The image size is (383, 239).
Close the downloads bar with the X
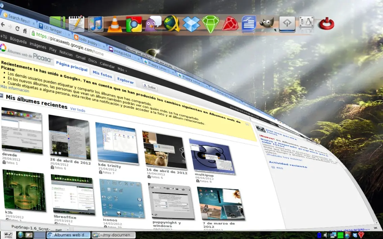click(x=376, y=228)
